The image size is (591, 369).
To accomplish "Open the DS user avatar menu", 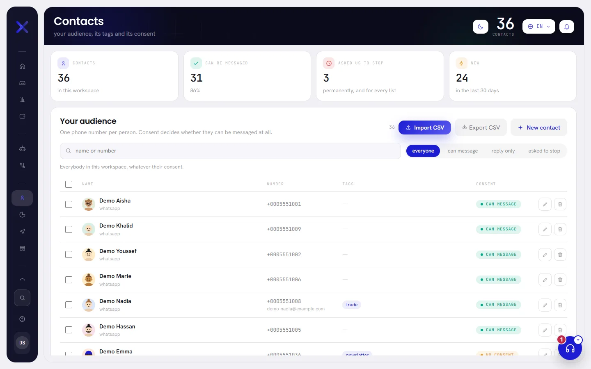I will coord(22,343).
